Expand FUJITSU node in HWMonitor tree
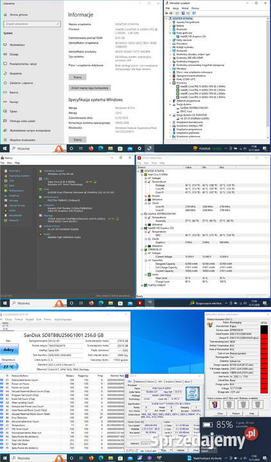 (x=142, y=285)
